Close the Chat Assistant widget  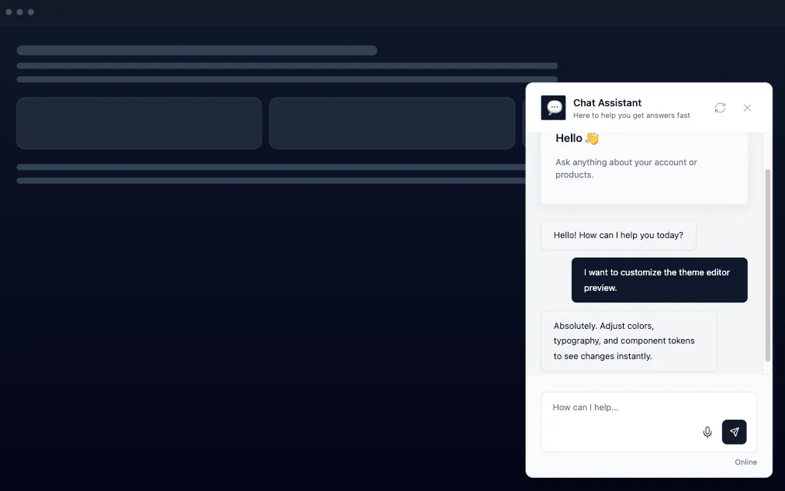[747, 108]
